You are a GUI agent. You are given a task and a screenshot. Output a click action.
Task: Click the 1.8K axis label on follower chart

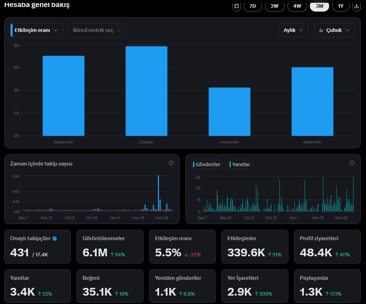coord(16,176)
